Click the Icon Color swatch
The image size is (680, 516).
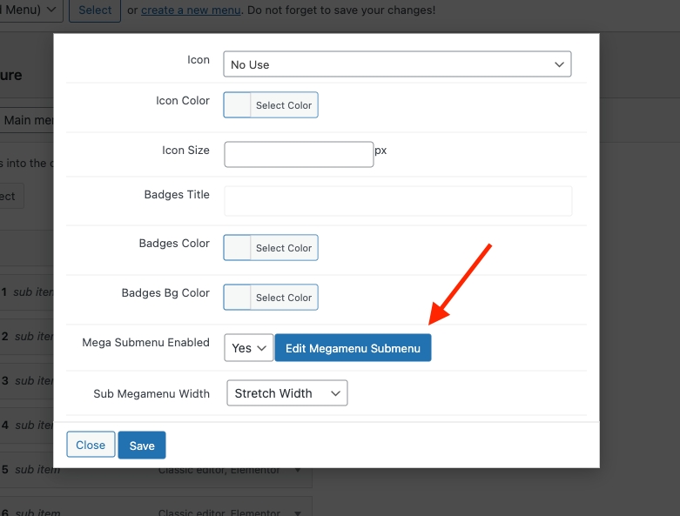[237, 105]
